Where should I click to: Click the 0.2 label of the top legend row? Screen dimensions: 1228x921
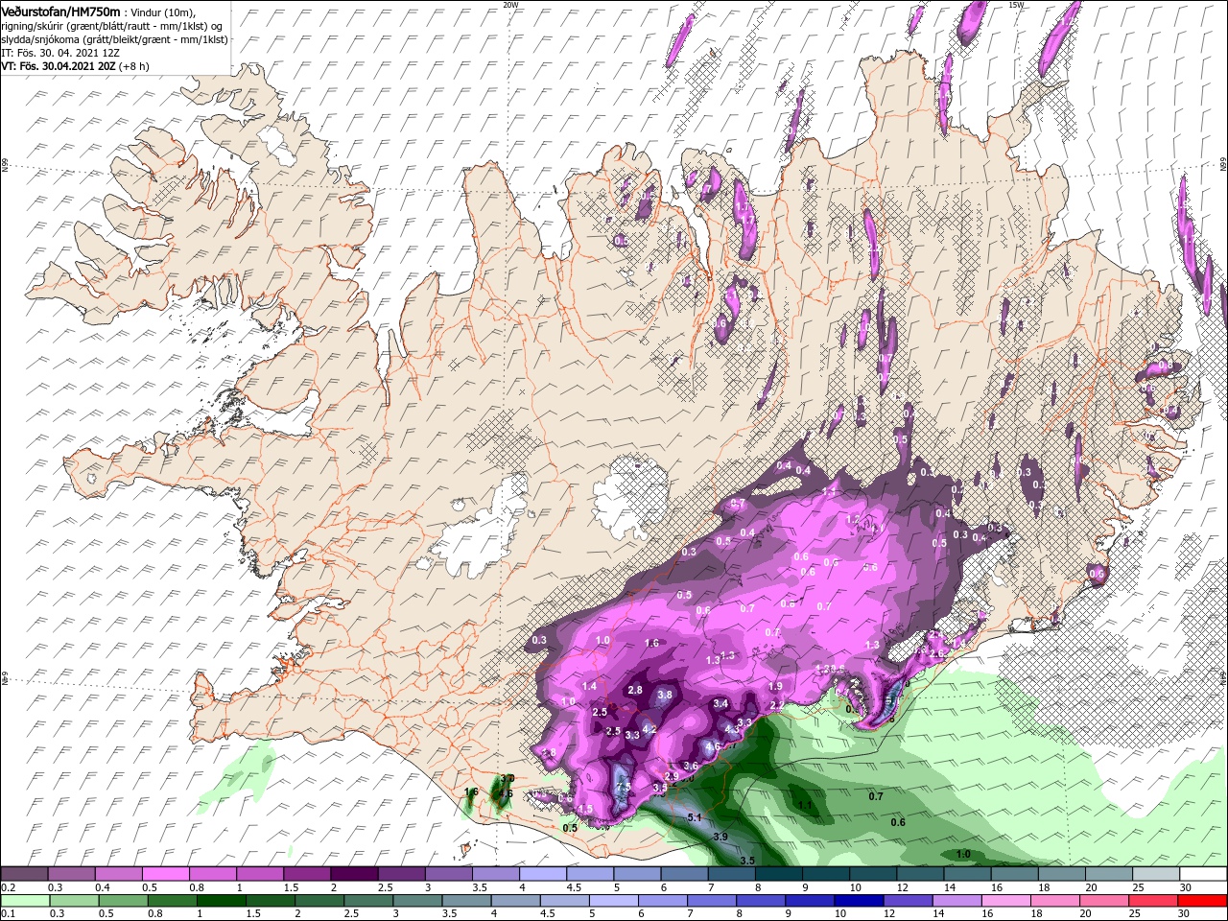click(10, 887)
